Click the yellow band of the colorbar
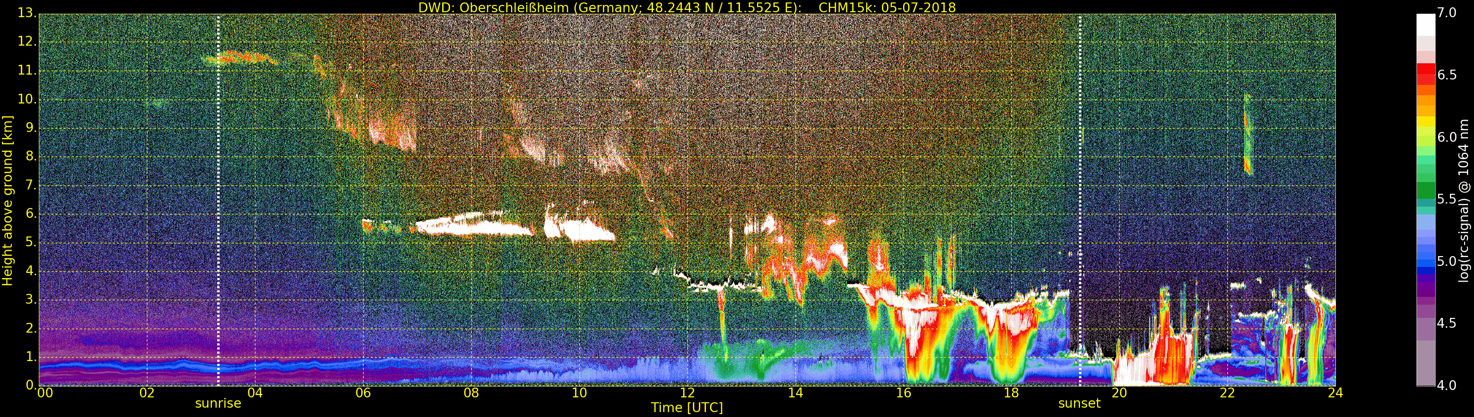 point(1425,121)
